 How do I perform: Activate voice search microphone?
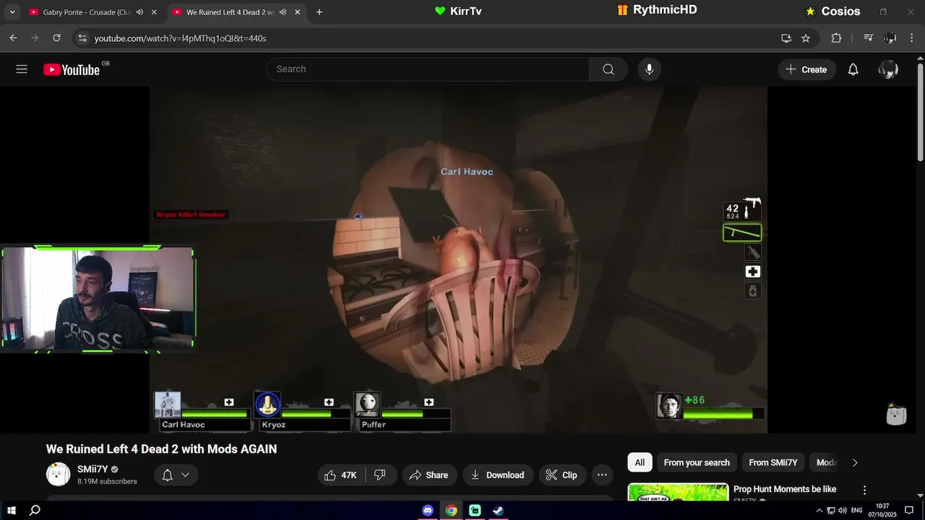(x=649, y=69)
